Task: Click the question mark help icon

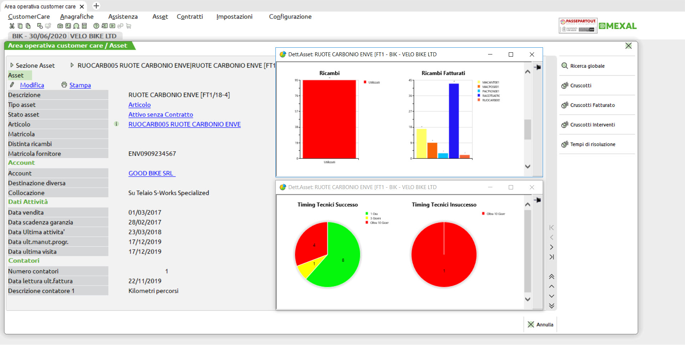Action: click(96, 26)
